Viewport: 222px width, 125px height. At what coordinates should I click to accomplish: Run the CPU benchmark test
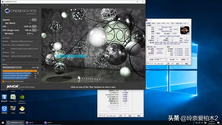tap(34, 26)
